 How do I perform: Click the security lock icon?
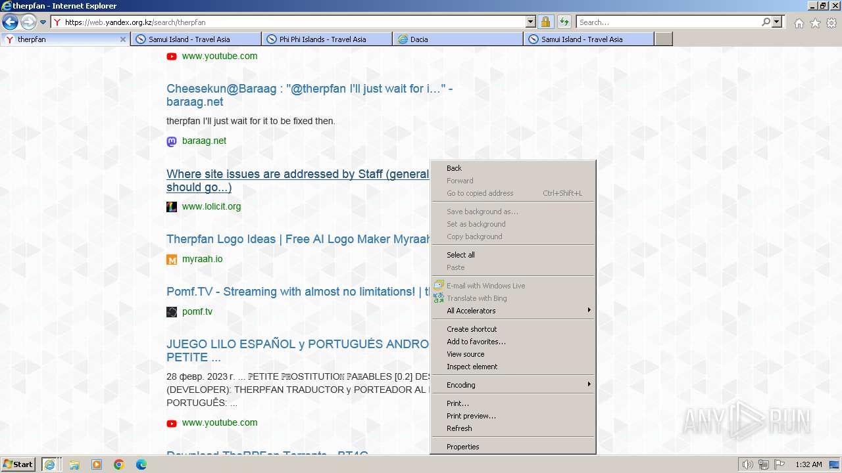tap(545, 22)
